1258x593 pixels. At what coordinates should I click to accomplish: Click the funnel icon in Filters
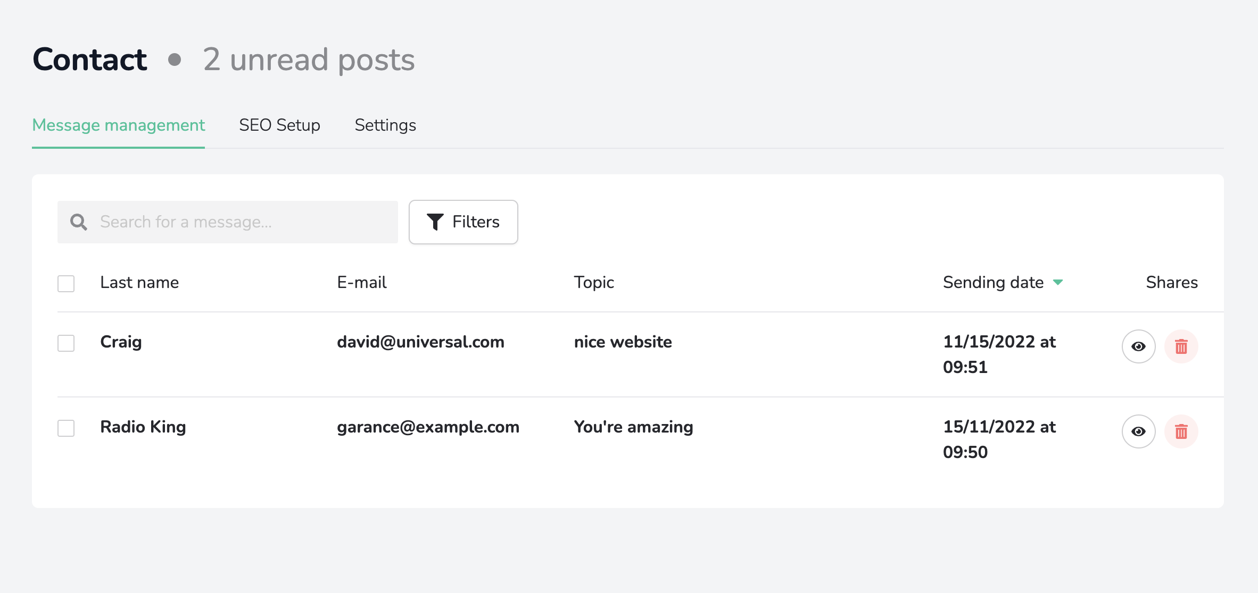[x=435, y=222]
